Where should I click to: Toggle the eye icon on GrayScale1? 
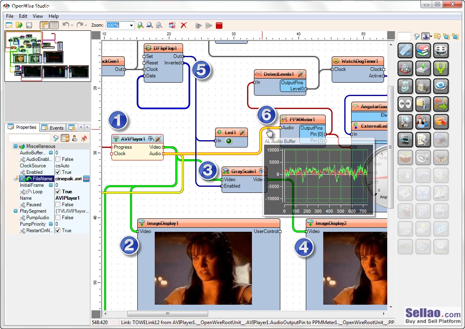click(x=261, y=171)
